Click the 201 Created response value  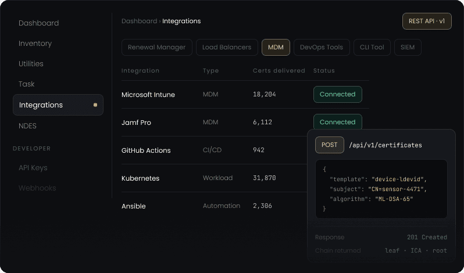pyautogui.click(x=427, y=237)
